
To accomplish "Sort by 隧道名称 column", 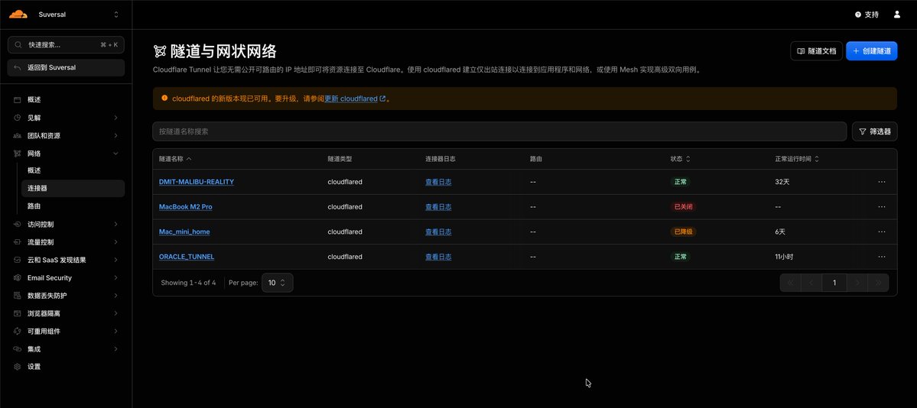I will pos(175,159).
